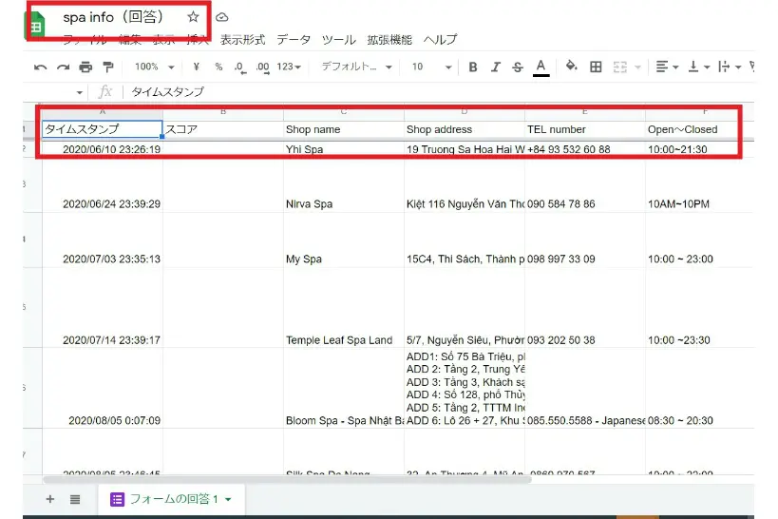Format as currency with yen icon
Screen dimensions: 778x519
coord(197,67)
